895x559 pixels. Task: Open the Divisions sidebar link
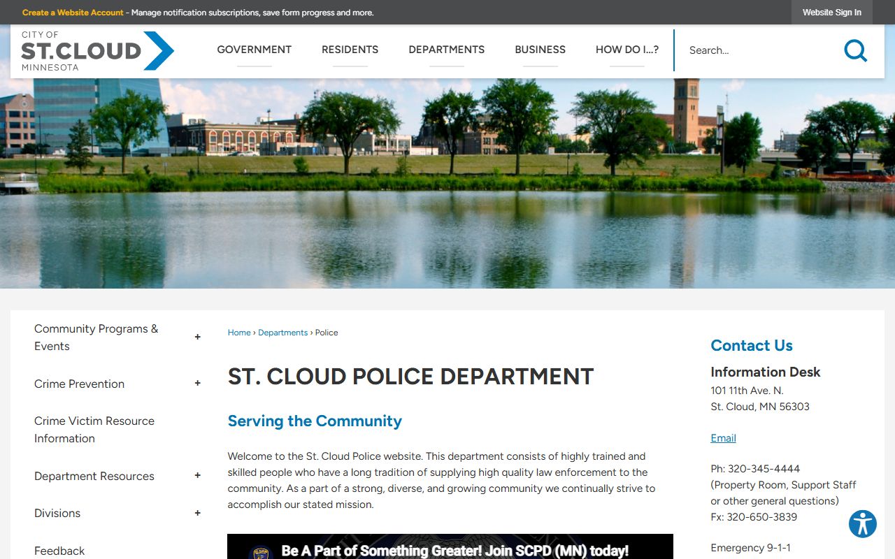pos(57,513)
